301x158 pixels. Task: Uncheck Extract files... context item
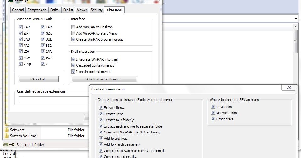click(101, 108)
